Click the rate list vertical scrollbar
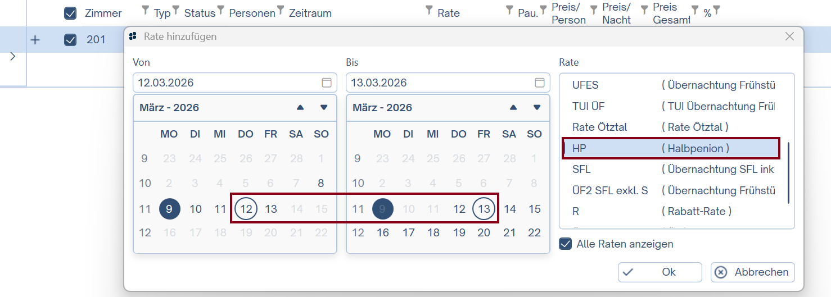This screenshot has height=297, width=831. tap(788, 173)
